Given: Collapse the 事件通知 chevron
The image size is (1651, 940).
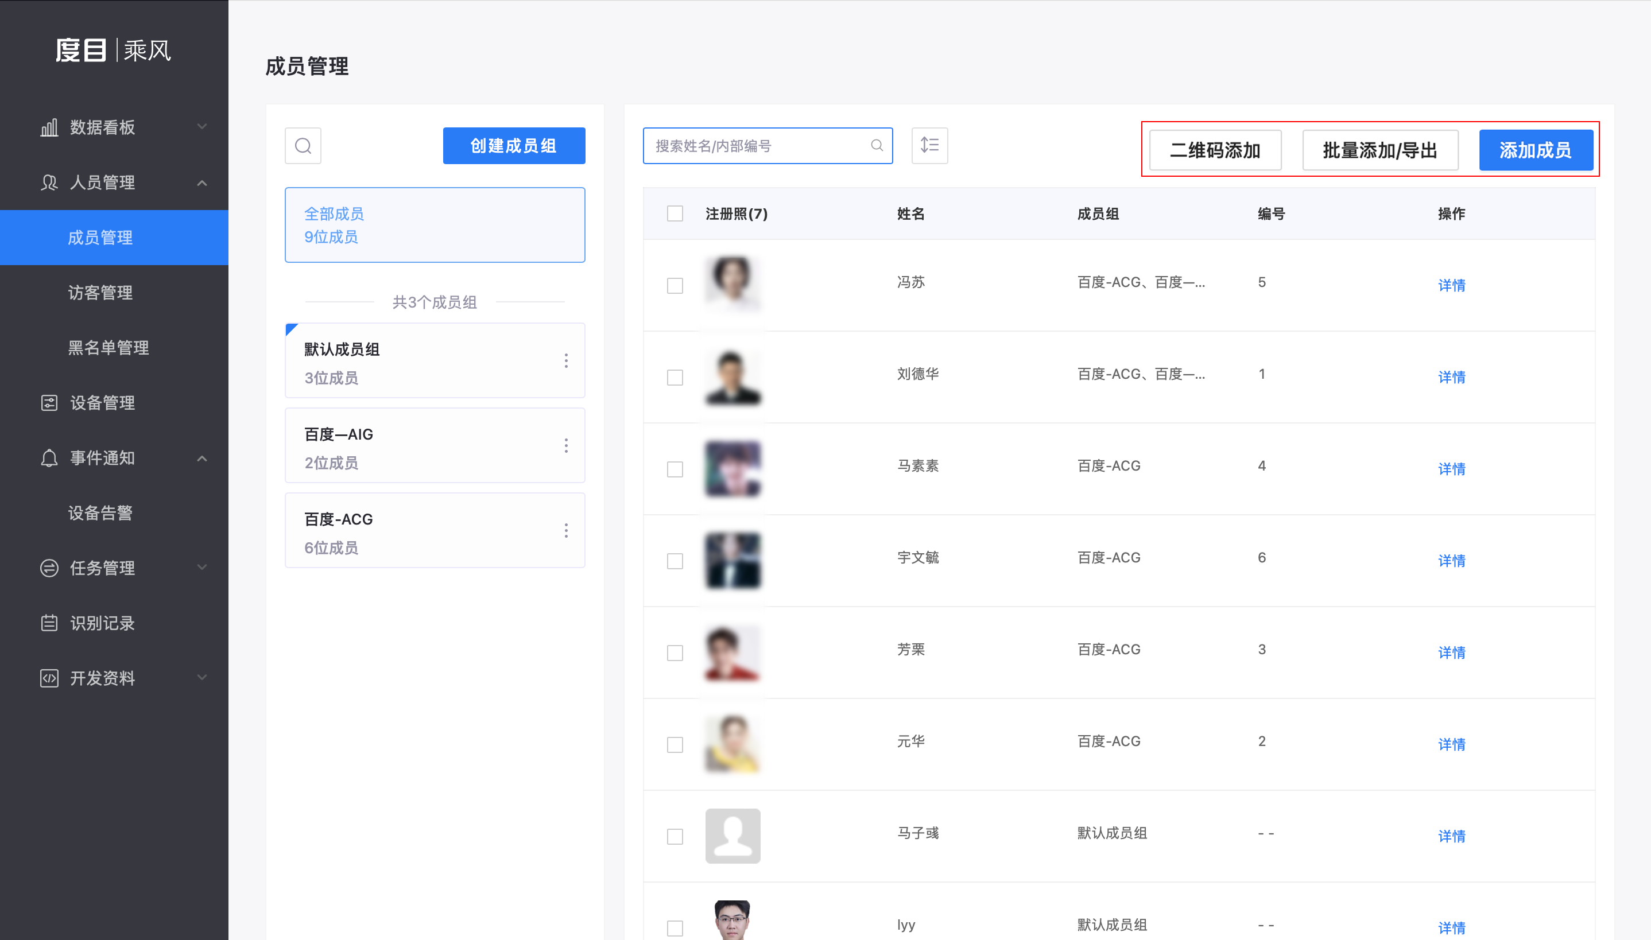Looking at the screenshot, I should click(202, 459).
